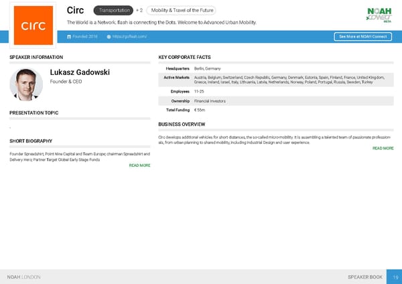Expand Read More under Short Biography
Viewport: 402px width, 284px height.
coord(139,165)
